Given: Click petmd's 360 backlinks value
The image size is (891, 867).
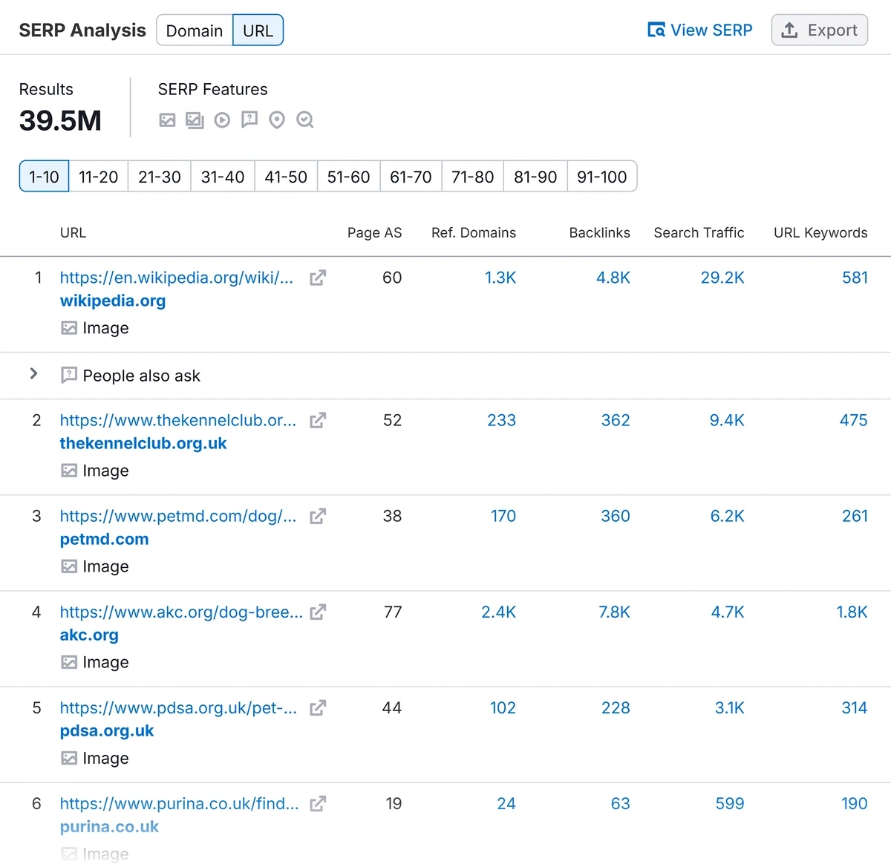Looking at the screenshot, I should [x=616, y=516].
